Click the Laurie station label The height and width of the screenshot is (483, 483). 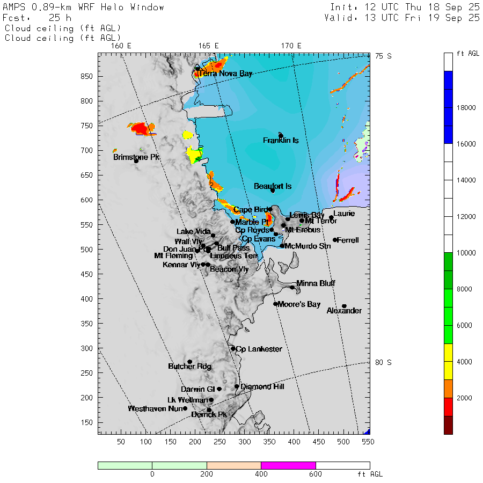click(344, 214)
